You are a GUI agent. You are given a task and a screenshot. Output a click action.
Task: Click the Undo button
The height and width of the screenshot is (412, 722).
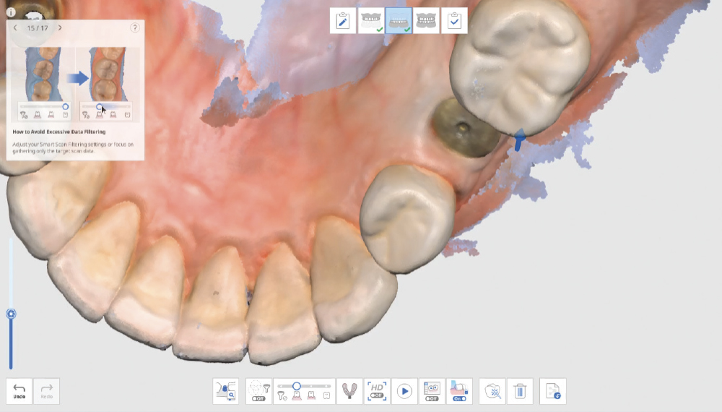tap(19, 391)
